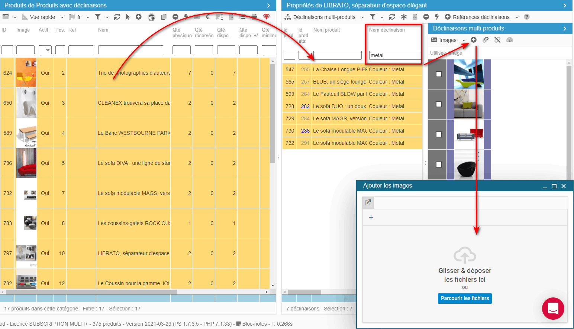Open the Vue rapide dropdown

tap(43, 17)
